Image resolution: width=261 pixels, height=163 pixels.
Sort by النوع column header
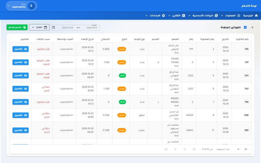[x=124, y=39]
